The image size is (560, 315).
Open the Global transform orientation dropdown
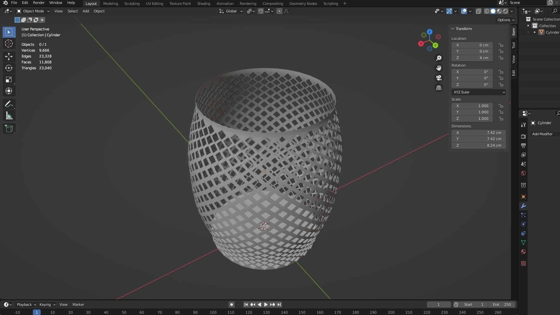(231, 11)
